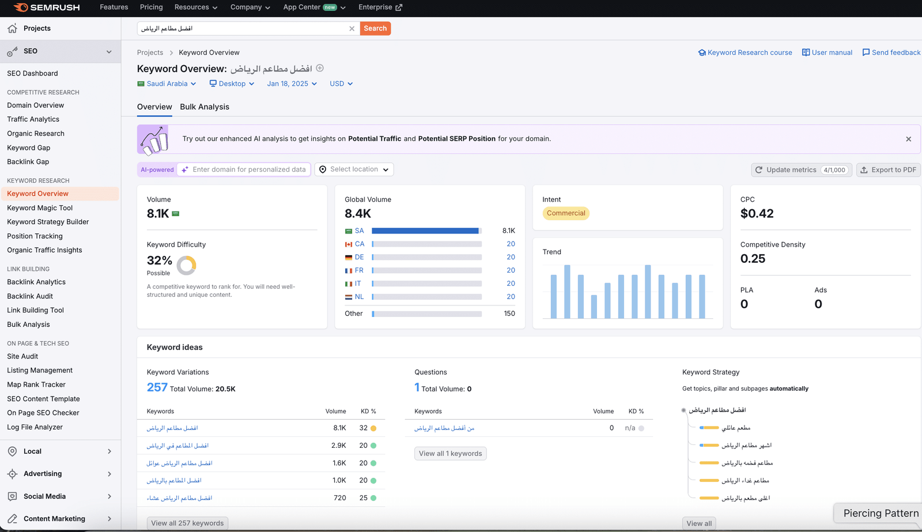Click the Export to PDF upload icon

click(x=864, y=170)
